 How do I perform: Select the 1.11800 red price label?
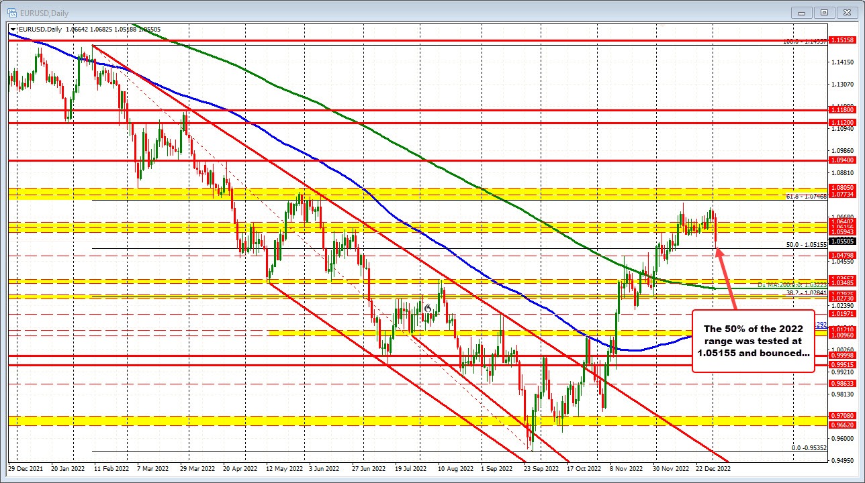[842, 109]
